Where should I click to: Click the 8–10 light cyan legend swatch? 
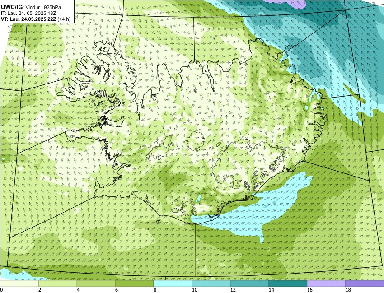pos(173,284)
